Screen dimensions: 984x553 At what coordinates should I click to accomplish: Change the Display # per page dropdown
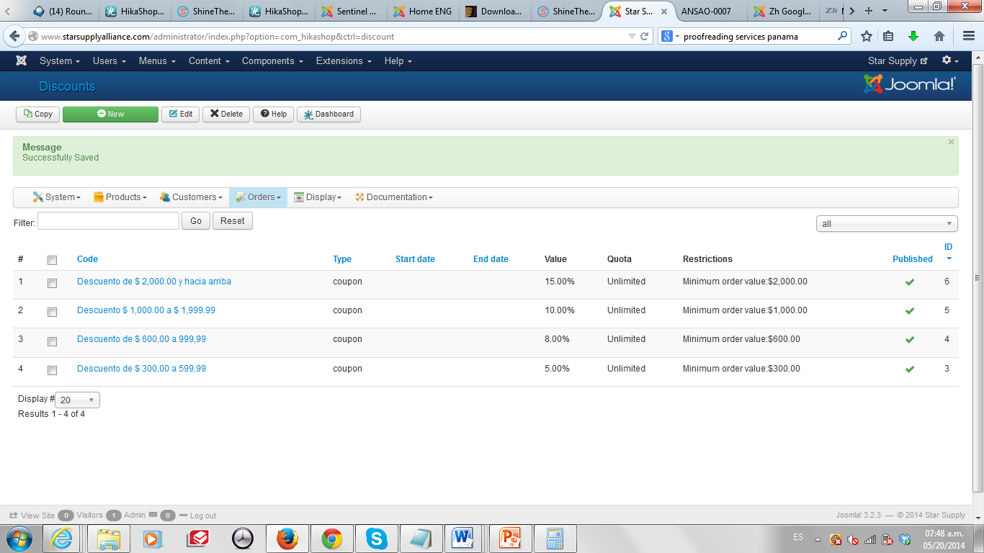coord(78,400)
